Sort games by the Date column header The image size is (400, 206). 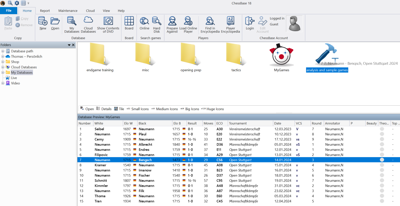coord(277,123)
